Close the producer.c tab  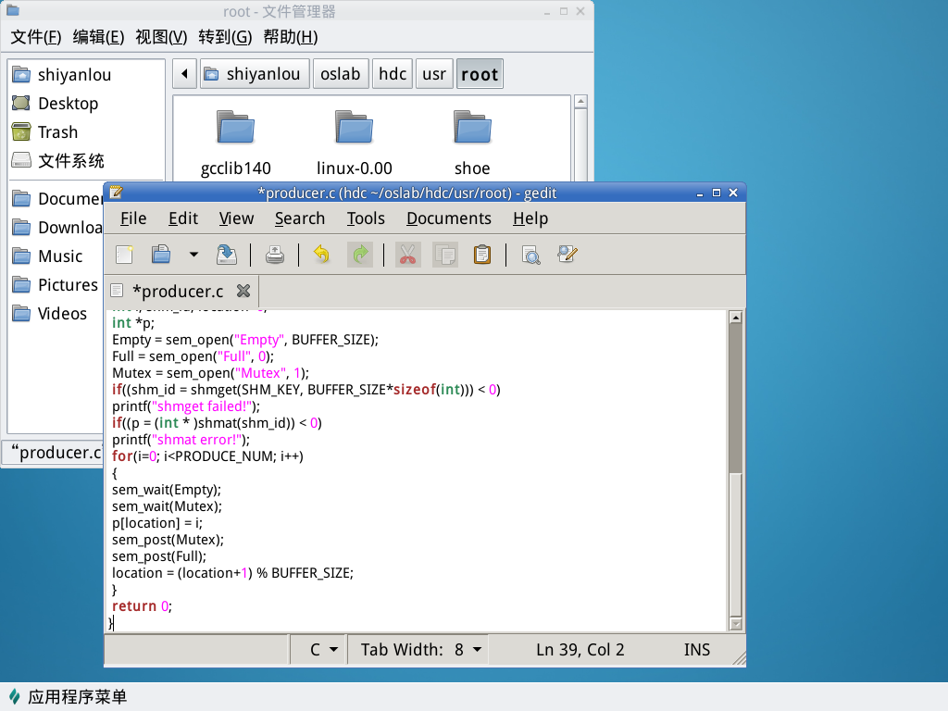point(243,291)
